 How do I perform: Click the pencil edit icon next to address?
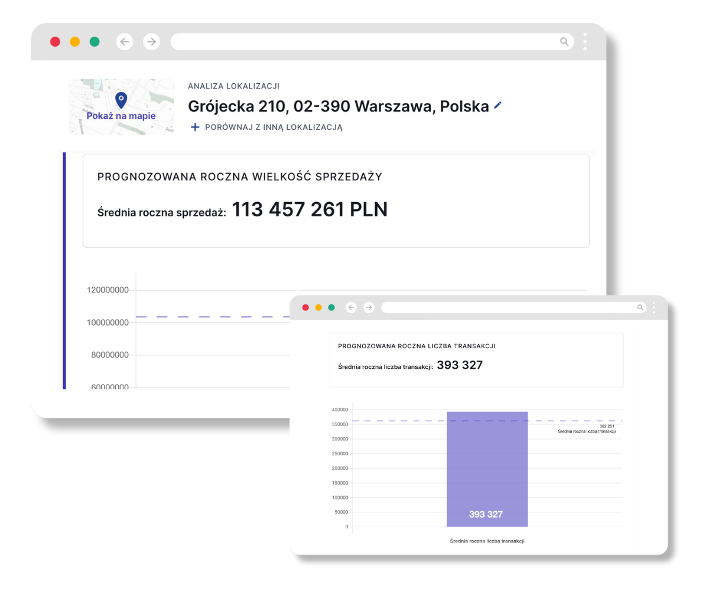pos(497,105)
